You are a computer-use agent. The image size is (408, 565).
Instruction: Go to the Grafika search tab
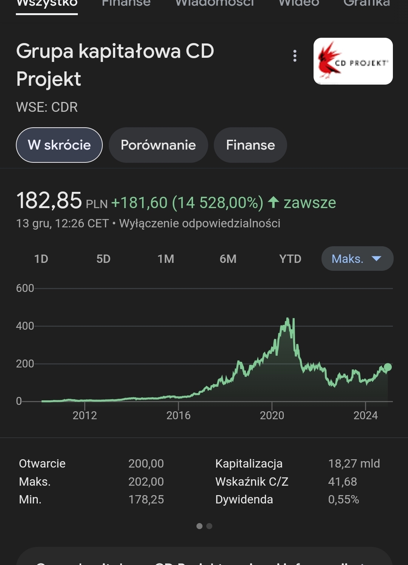[x=366, y=4]
